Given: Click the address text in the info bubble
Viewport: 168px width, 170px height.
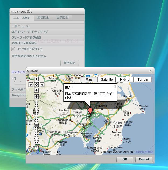Looking at the screenshot, I should [x=89, y=96].
